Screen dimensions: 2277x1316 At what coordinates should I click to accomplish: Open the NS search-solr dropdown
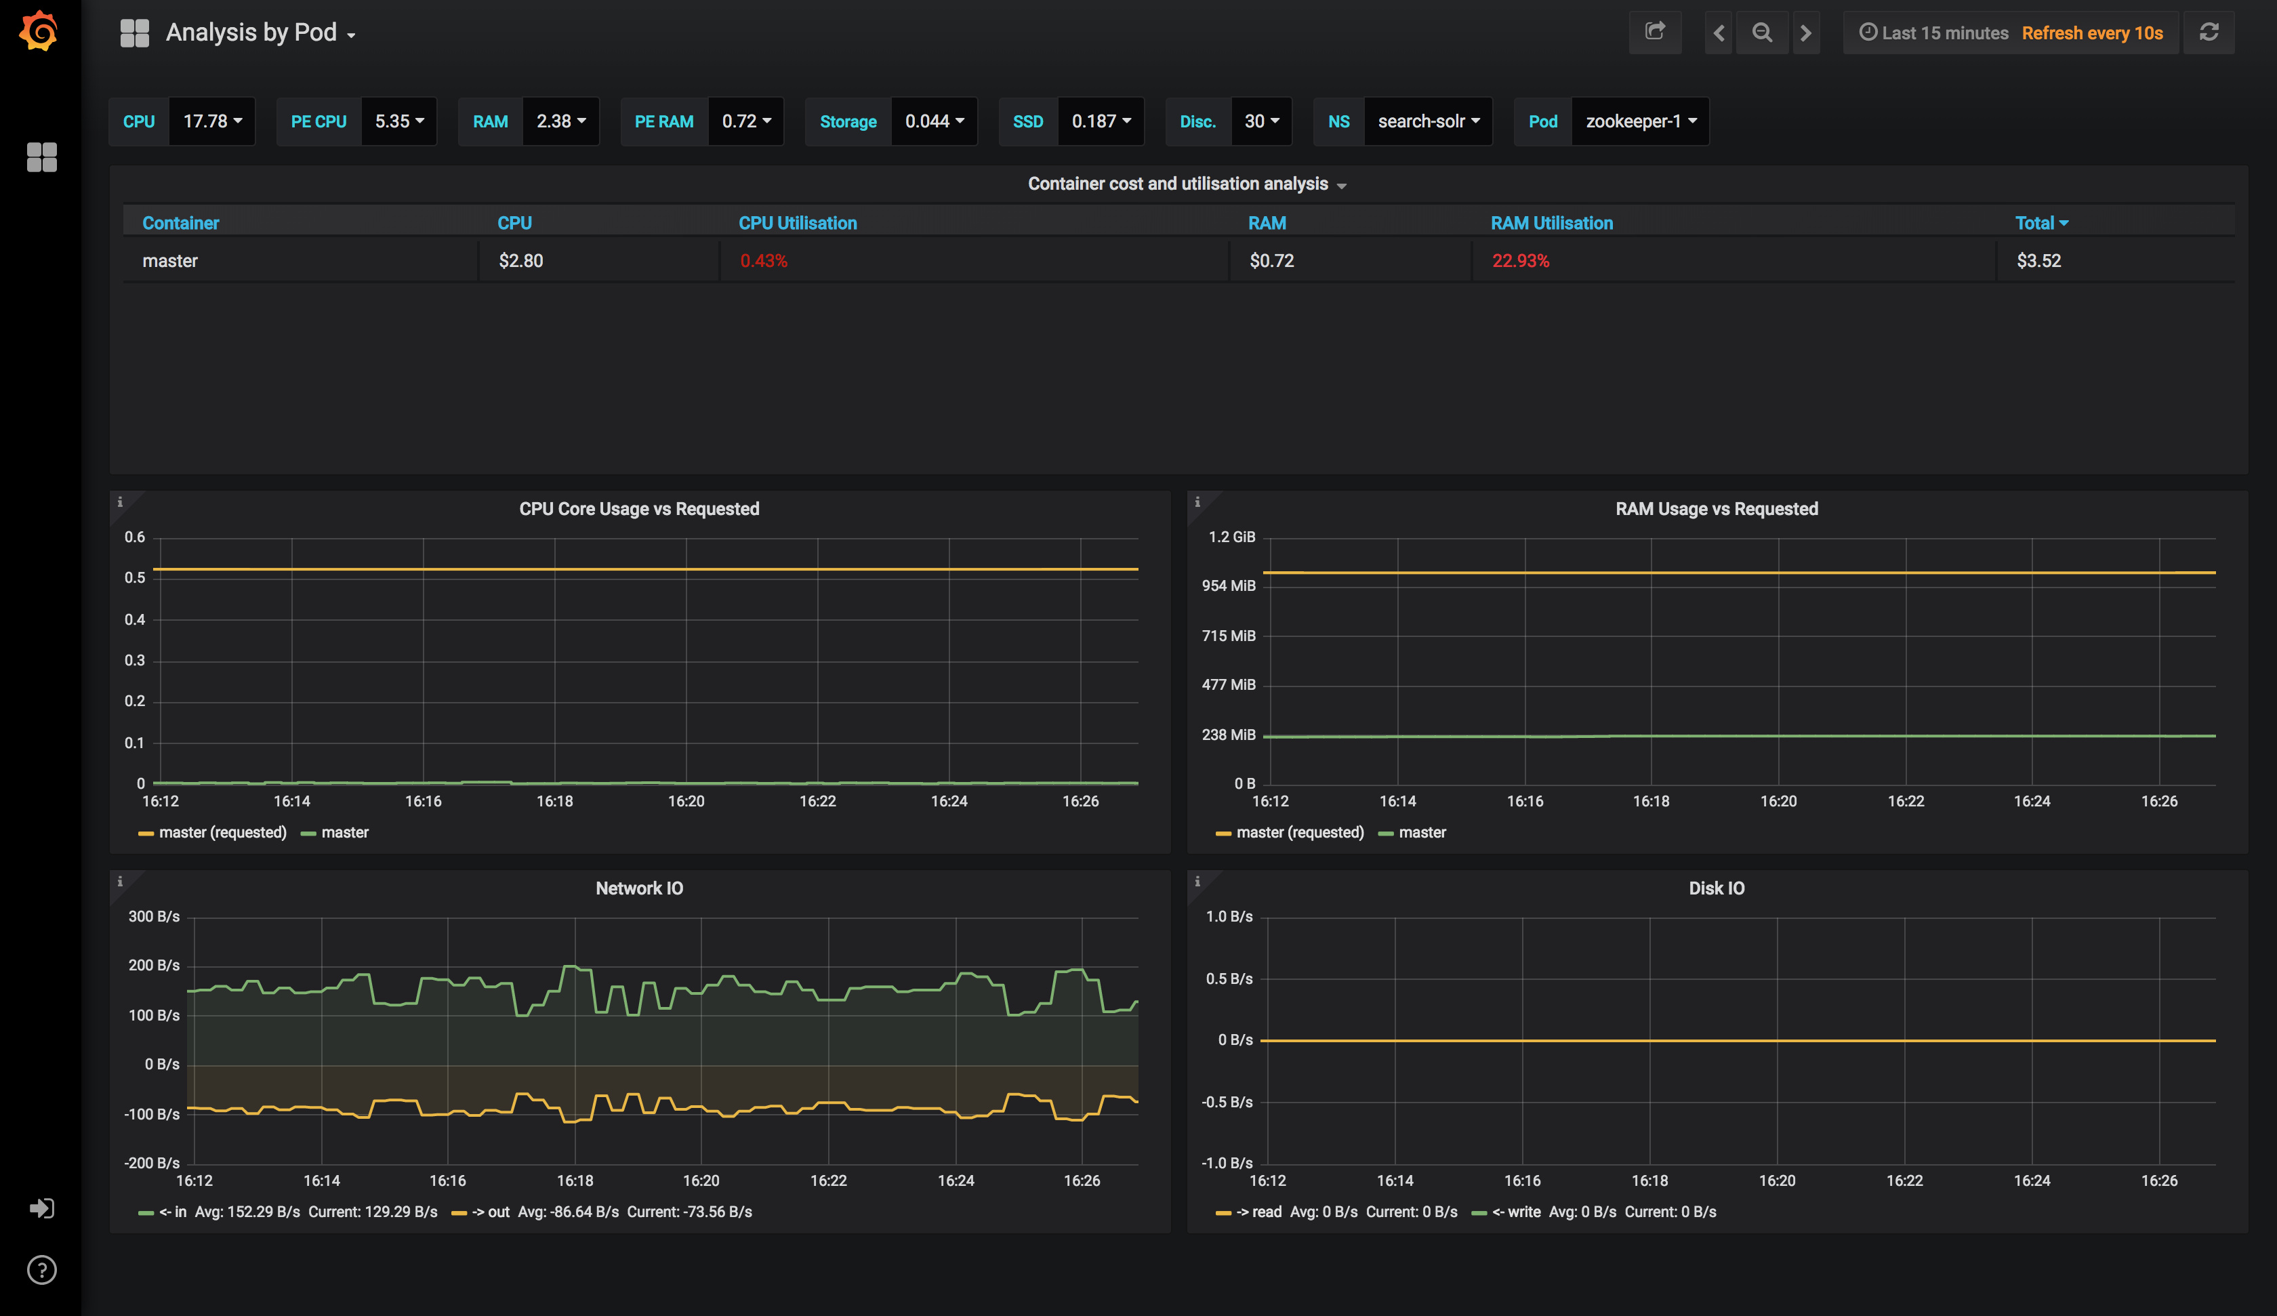[1428, 121]
